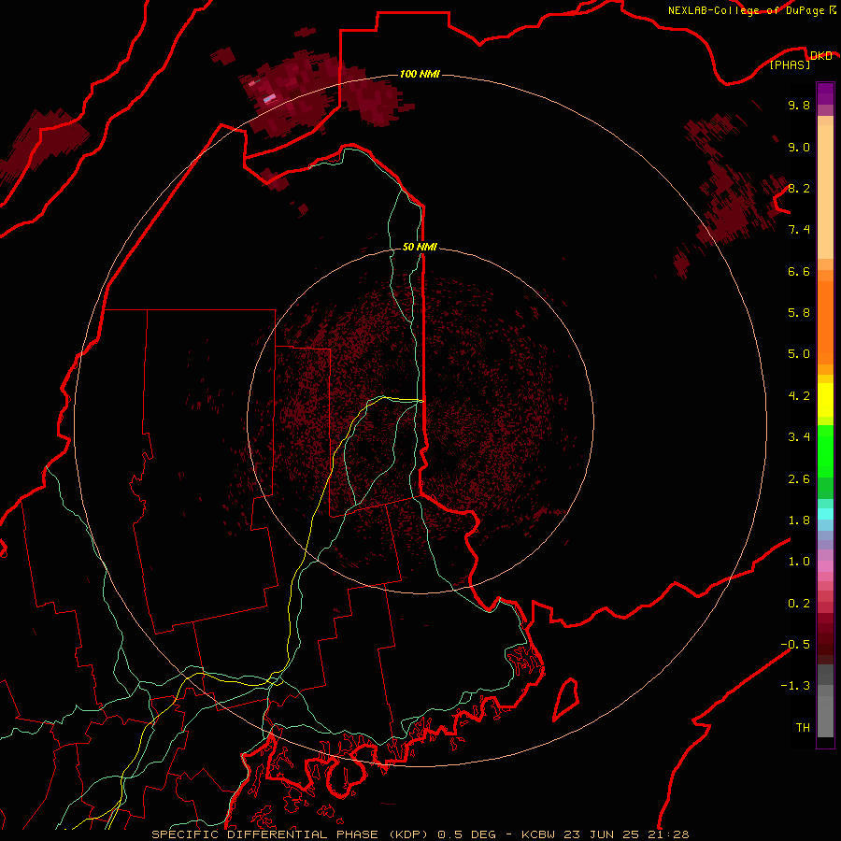Click the 0.2 scale value
This screenshot has width=841, height=841.
click(799, 604)
